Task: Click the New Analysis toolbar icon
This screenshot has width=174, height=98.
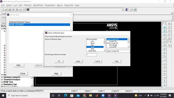Action: (x=2, y=10)
